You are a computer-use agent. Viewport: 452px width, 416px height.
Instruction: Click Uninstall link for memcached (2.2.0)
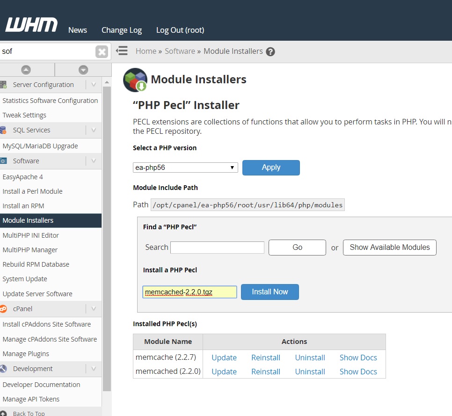(x=310, y=372)
